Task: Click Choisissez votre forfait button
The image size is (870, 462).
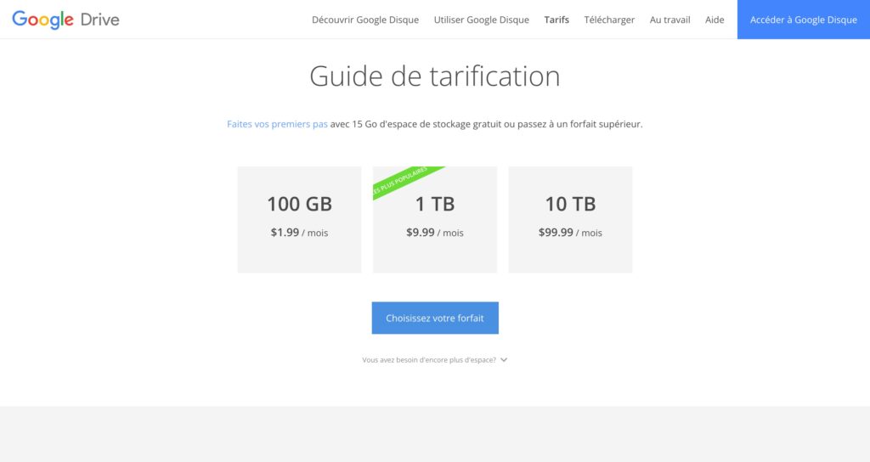Action: pos(435,318)
